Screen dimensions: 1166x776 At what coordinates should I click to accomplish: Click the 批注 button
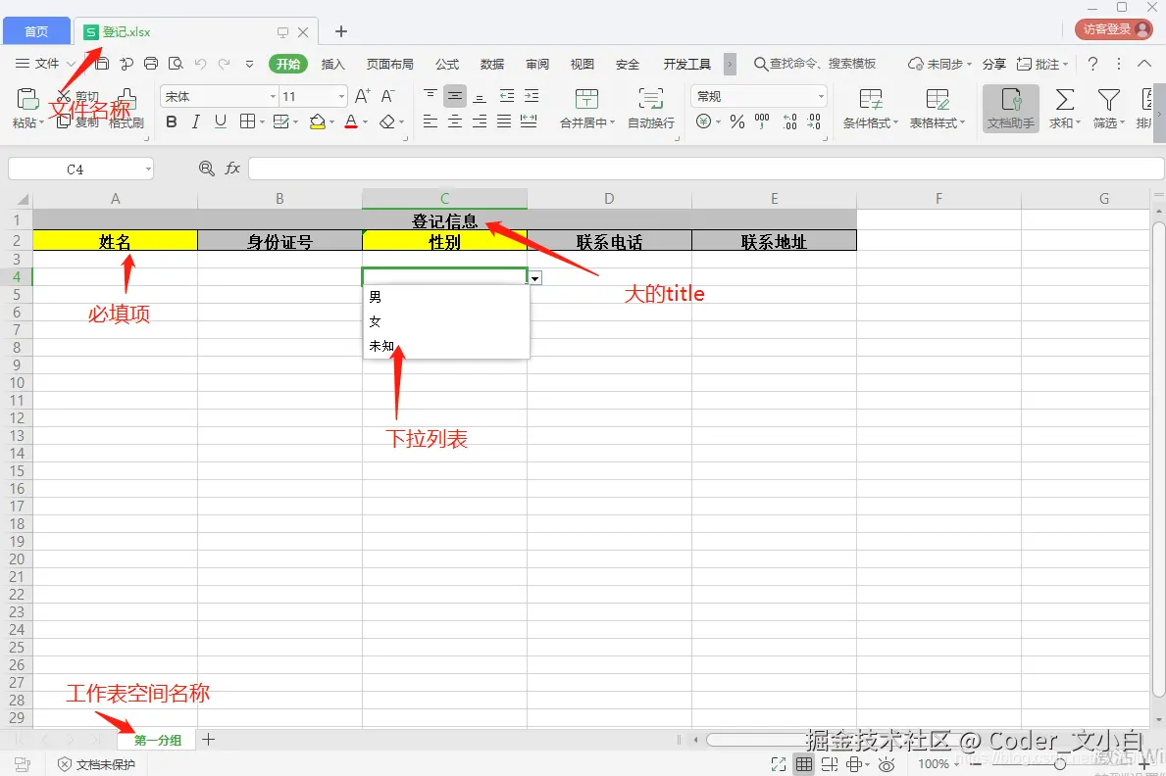[1042, 64]
